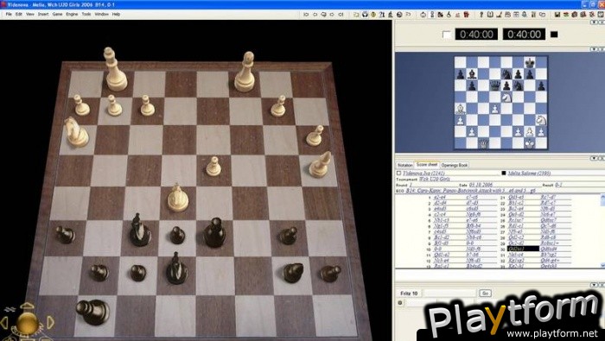This screenshot has height=341, width=605.
Task: Click white side indicator beside left clock
Action: [447, 35]
